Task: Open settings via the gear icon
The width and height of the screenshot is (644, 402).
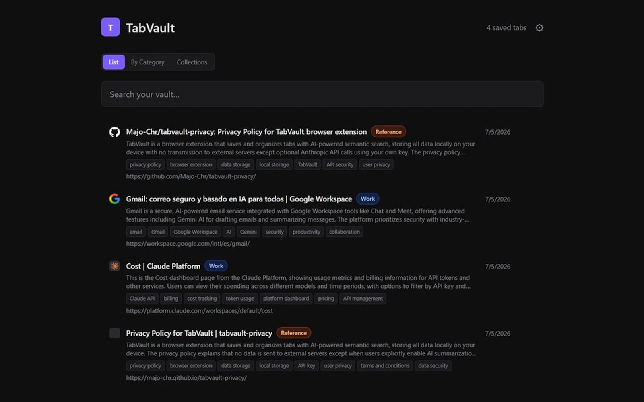Action: pos(539,28)
